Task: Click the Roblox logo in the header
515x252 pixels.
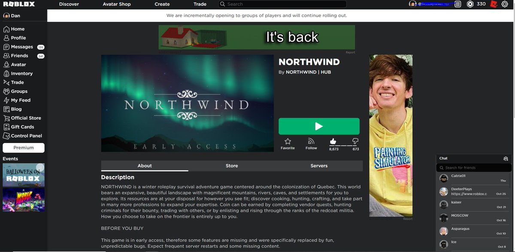Action: point(19,4)
